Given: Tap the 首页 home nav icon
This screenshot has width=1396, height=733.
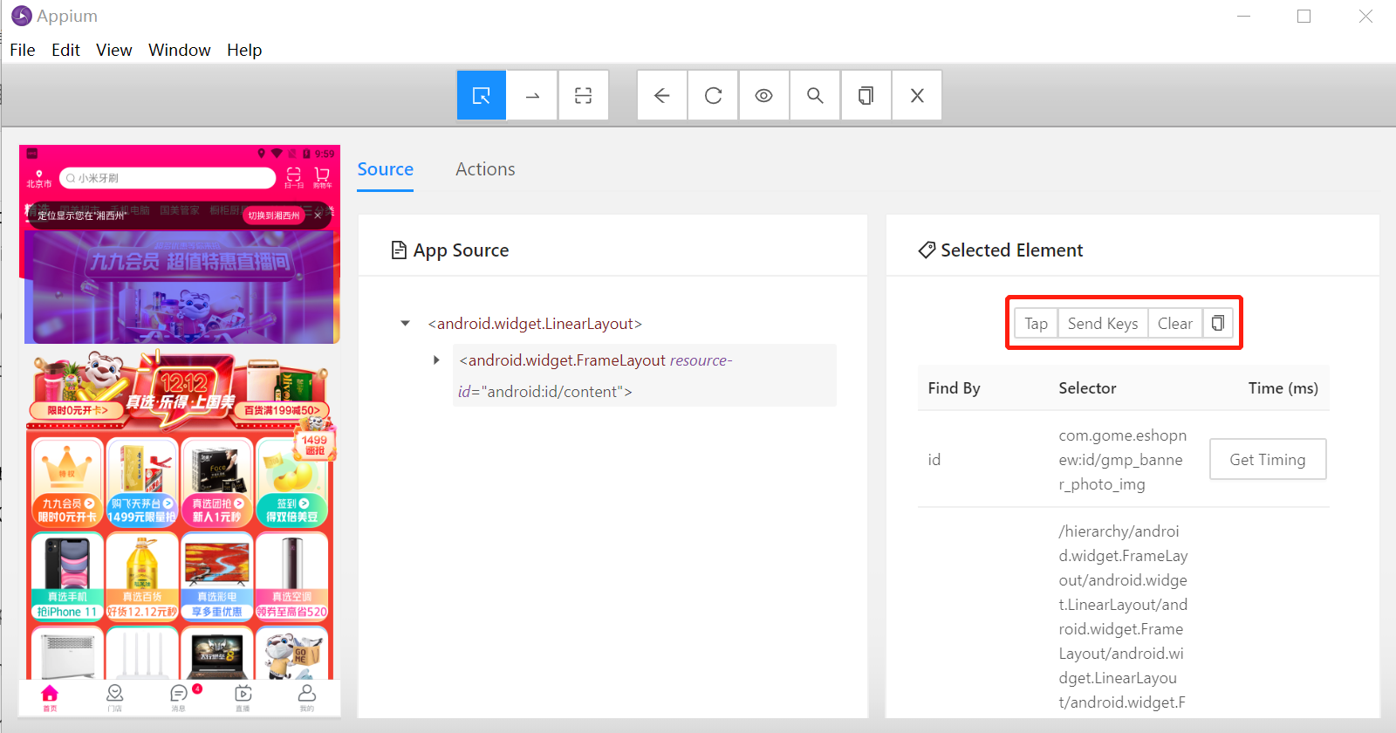Looking at the screenshot, I should pyautogui.click(x=50, y=697).
